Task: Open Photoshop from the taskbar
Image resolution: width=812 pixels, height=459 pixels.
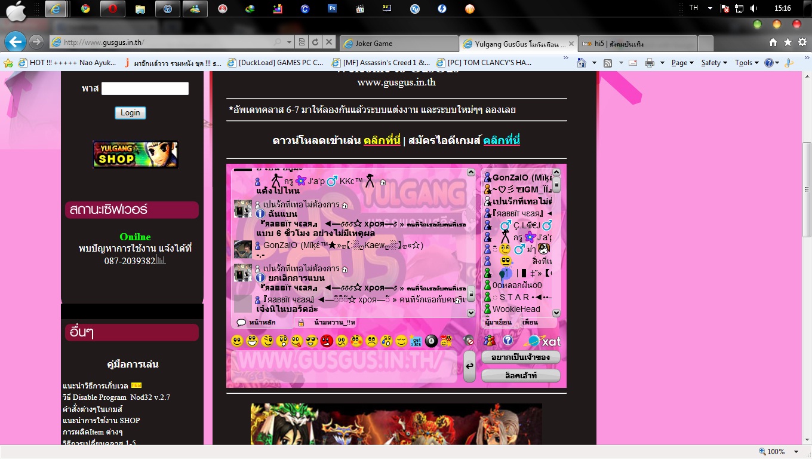Action: [x=333, y=9]
